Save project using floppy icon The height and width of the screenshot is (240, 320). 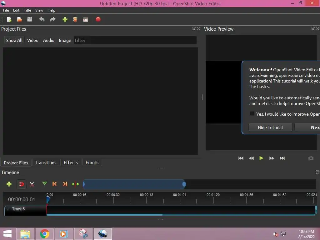pos(30,19)
